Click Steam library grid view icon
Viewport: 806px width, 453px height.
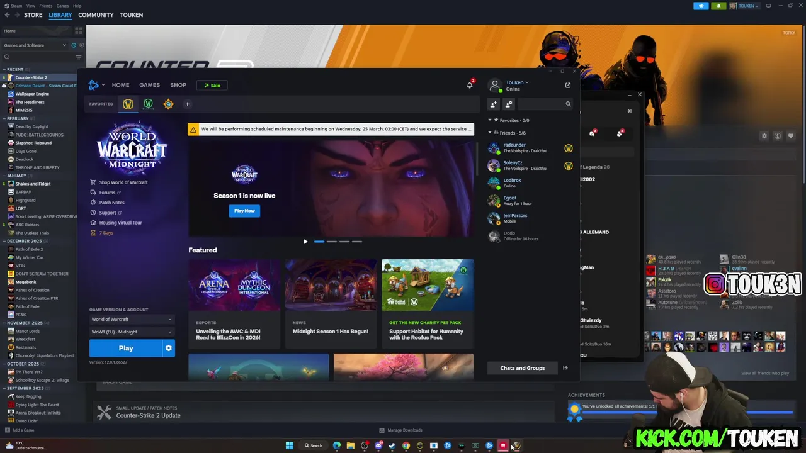coord(79,30)
